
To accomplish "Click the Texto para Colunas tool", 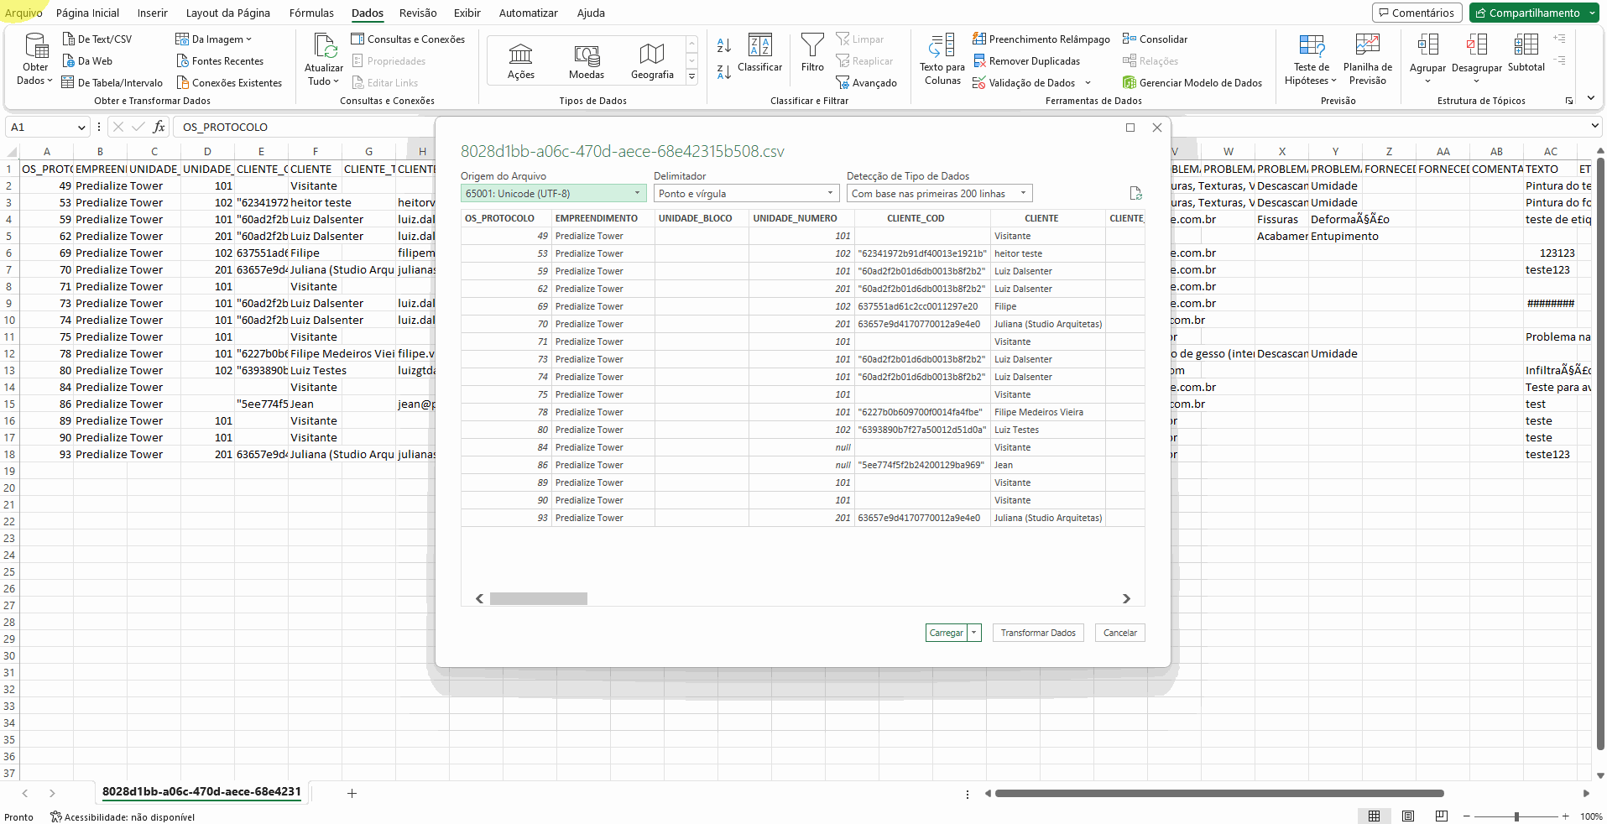I will pyautogui.click(x=942, y=60).
